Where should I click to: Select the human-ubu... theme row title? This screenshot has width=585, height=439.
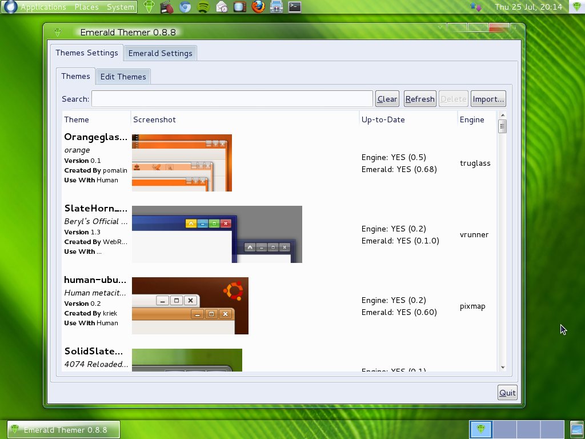pyautogui.click(x=95, y=280)
